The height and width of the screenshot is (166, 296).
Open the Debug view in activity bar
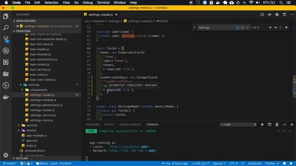6,51
